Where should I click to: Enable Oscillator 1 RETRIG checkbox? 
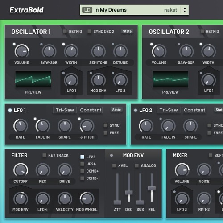[x=65, y=31]
